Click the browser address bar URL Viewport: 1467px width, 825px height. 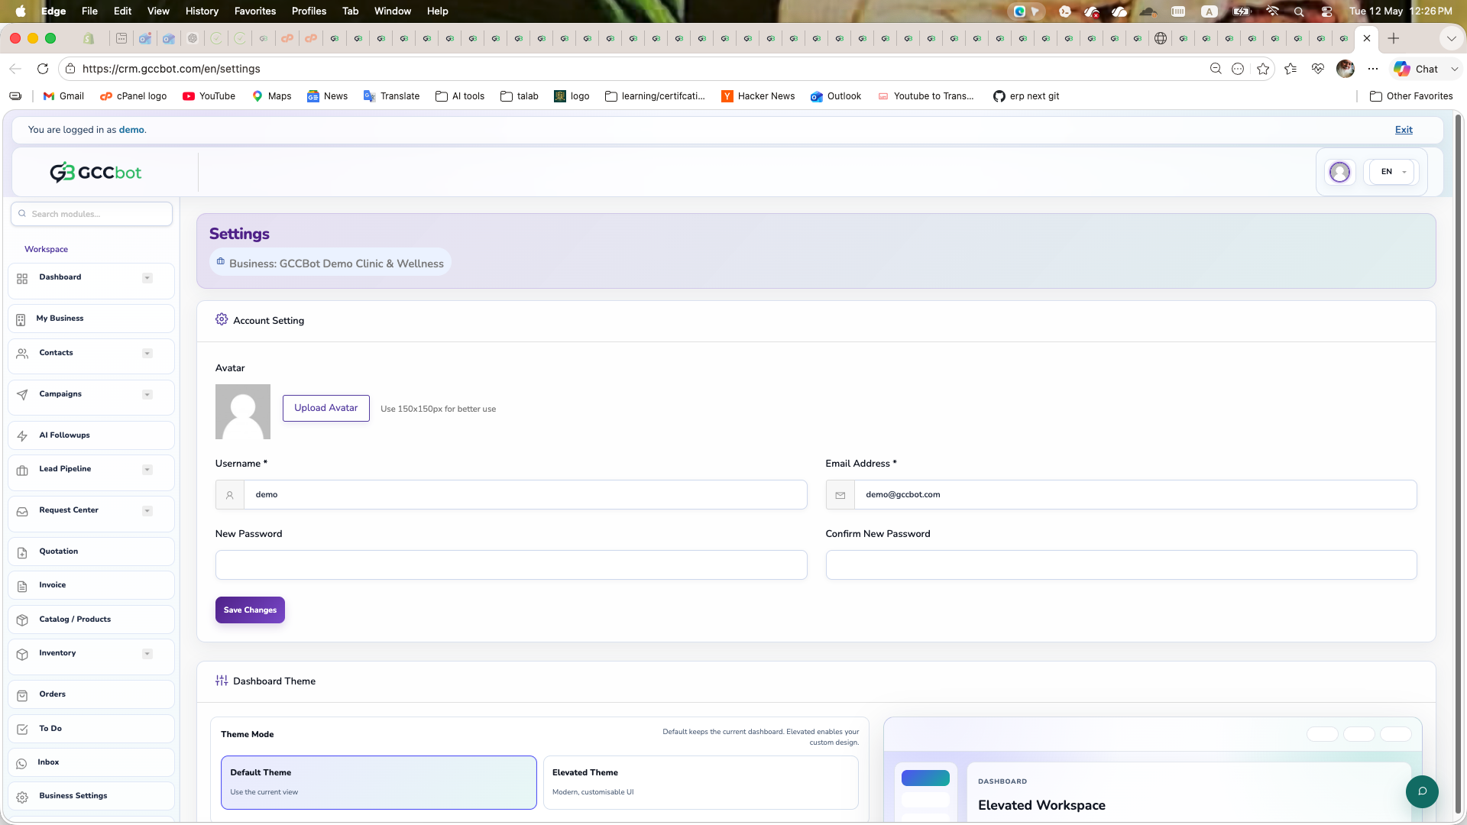coord(171,69)
